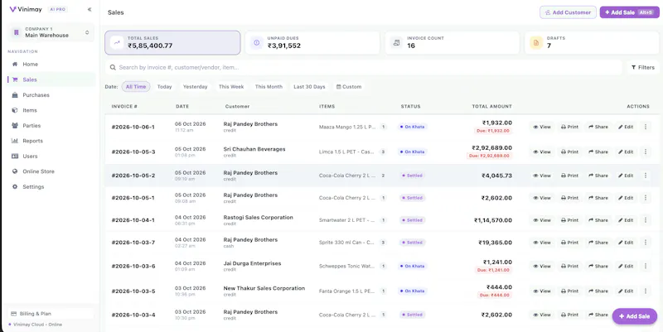Open the Users page
This screenshot has height=332, width=663.
point(30,156)
